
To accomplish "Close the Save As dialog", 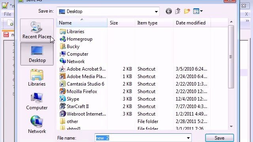I will (x=230, y=1).
